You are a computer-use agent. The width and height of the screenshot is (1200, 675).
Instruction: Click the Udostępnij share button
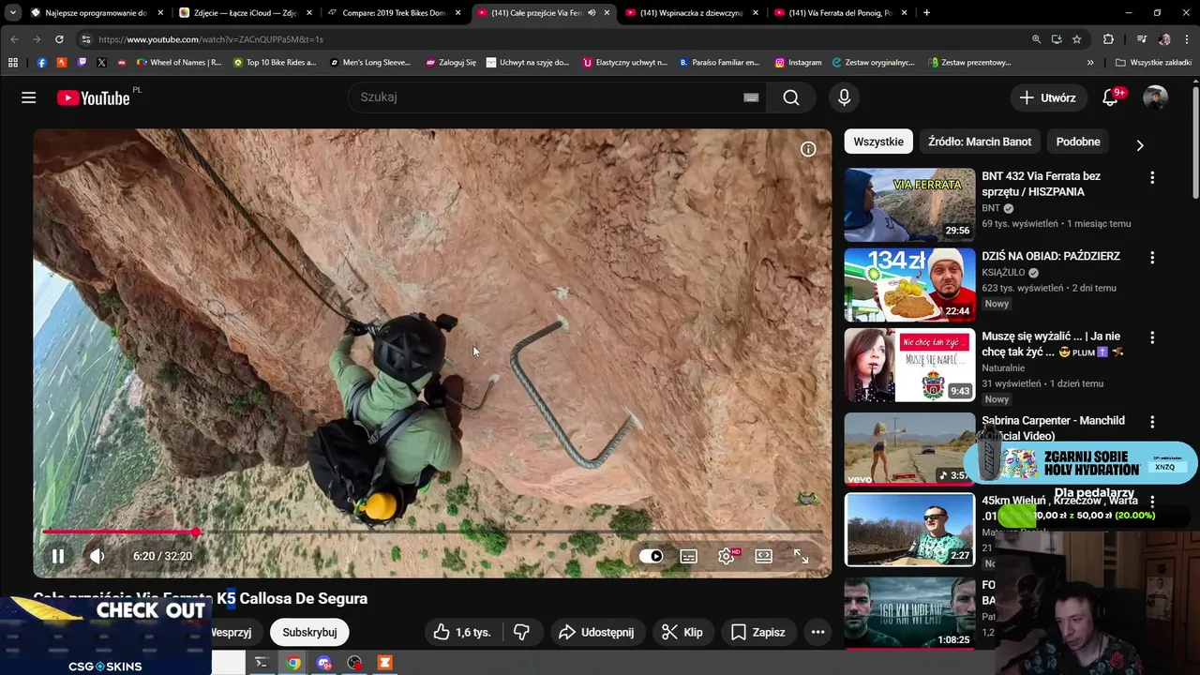pos(597,632)
